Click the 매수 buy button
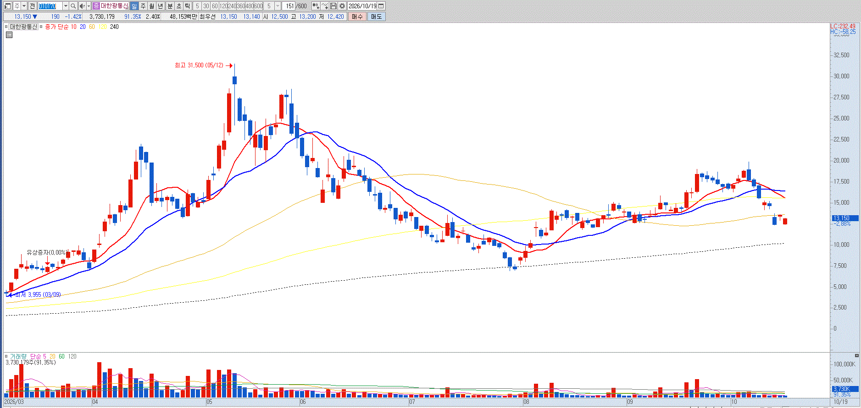 pyautogui.click(x=357, y=16)
